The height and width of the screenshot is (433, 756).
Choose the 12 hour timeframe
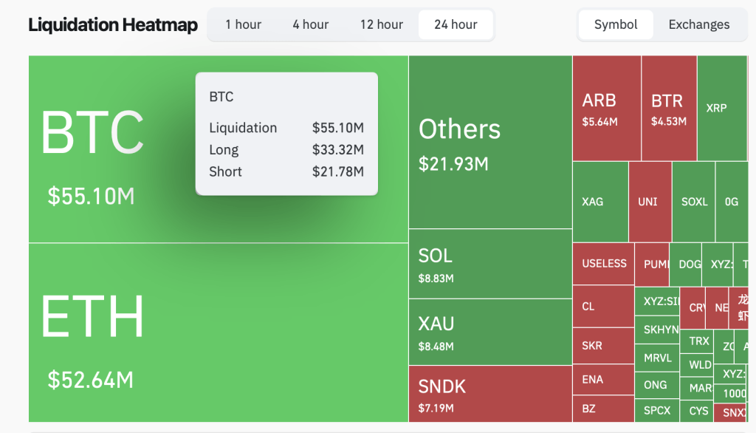[382, 24]
